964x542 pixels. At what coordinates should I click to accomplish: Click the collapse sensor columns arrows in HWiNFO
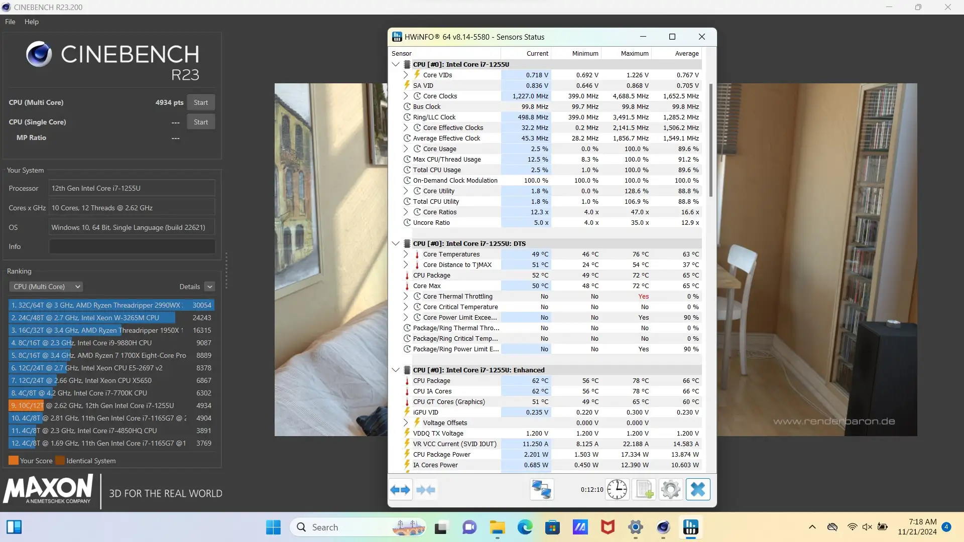[x=426, y=490]
